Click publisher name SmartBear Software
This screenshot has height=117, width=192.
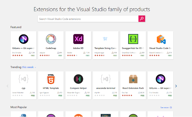pos(129,53)
